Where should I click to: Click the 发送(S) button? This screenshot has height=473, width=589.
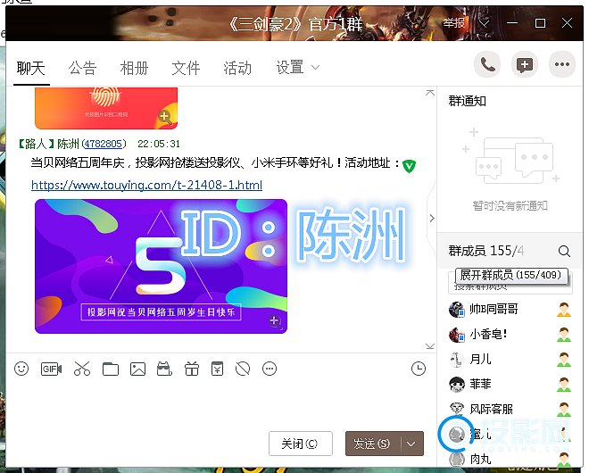tap(373, 444)
